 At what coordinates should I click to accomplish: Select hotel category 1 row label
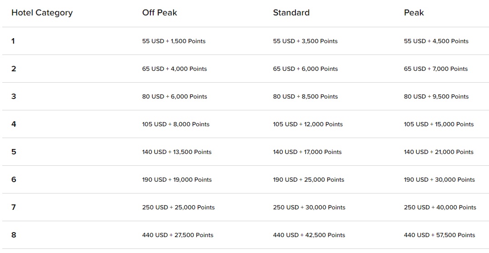13,41
